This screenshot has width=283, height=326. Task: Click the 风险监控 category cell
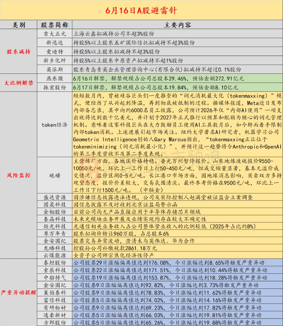coord(19,175)
